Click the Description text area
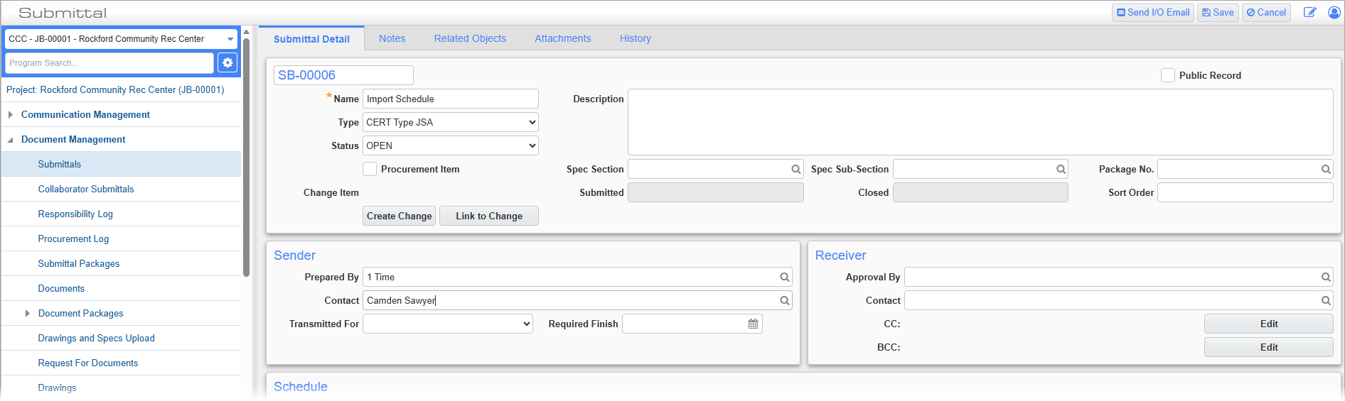Screen dimensions: 1345x401 [x=980, y=122]
